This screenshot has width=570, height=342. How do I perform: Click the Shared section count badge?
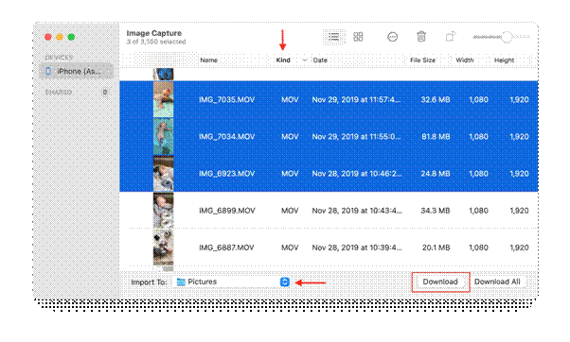coord(105,93)
